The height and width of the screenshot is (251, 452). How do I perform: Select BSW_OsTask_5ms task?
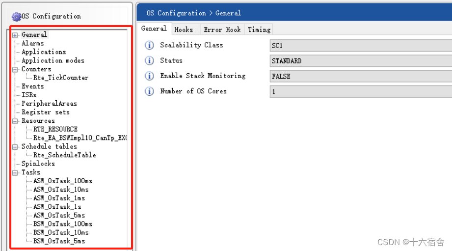[x=59, y=241]
